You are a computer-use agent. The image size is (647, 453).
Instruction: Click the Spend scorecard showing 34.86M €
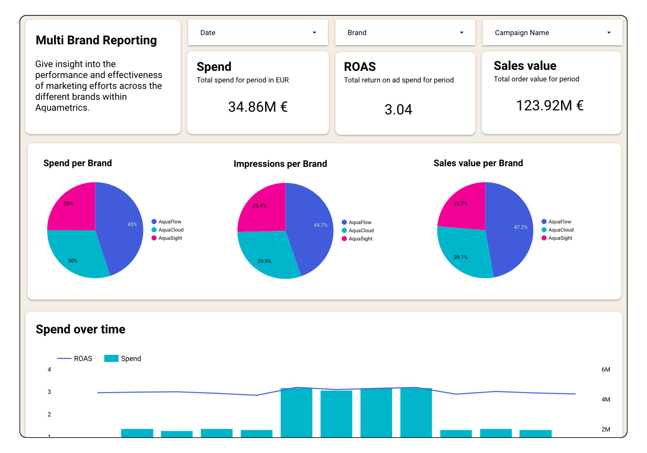click(258, 107)
